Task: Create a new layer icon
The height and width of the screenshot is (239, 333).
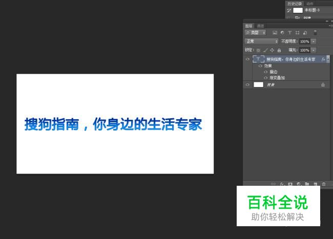Action: 316,184
